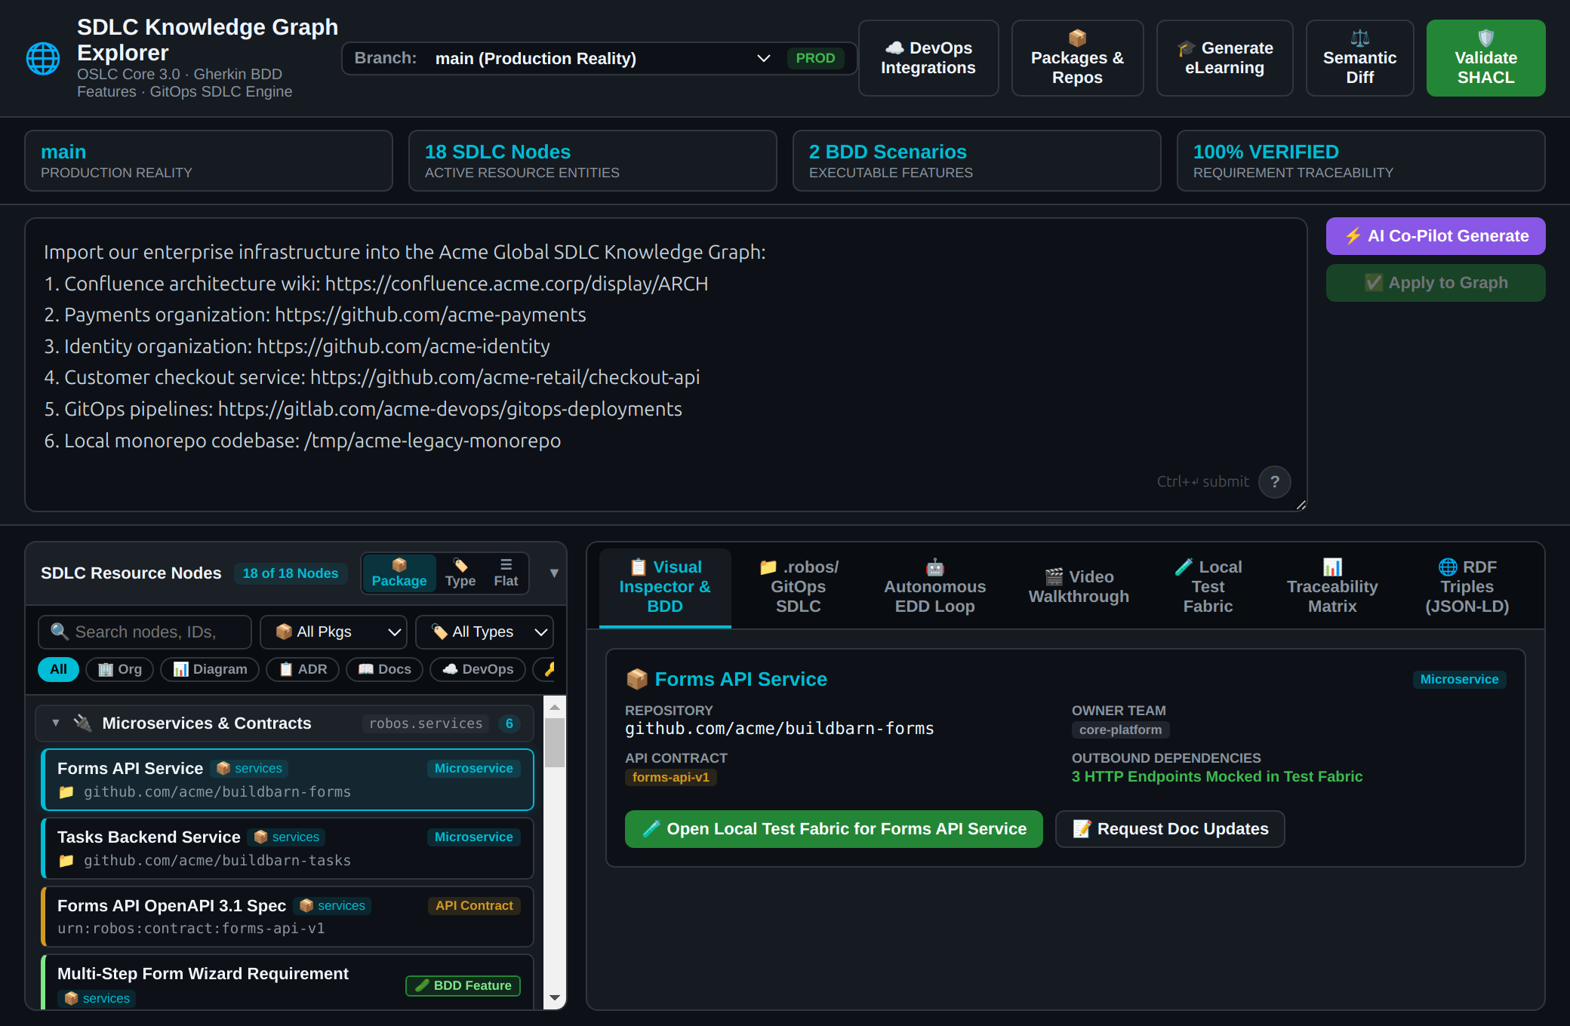Click the services package tag on Tasks Backend Service
This screenshot has height=1026, width=1570.
[287, 837]
